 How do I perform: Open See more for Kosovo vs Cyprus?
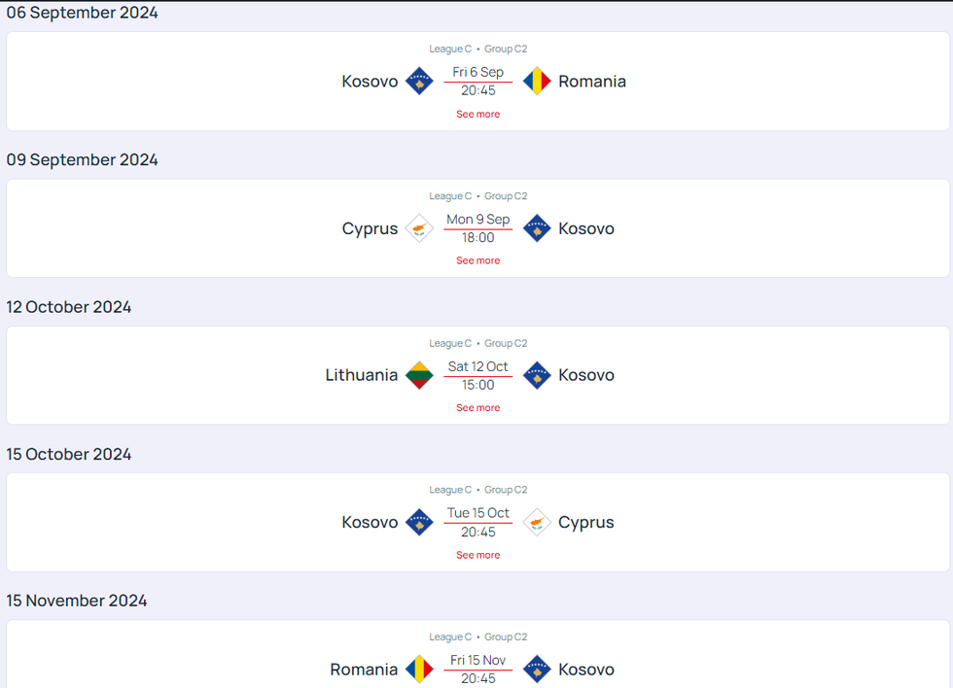(x=478, y=555)
